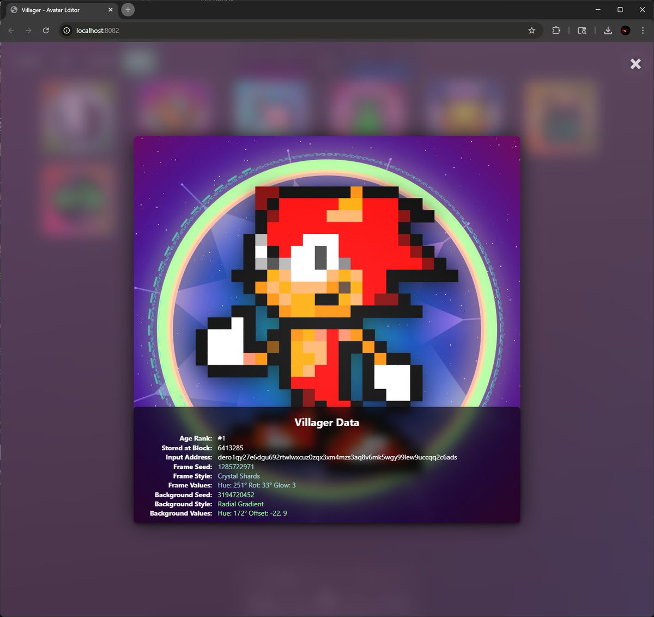Select the Frame Style value Crystal Shards
The height and width of the screenshot is (617, 654).
click(239, 476)
